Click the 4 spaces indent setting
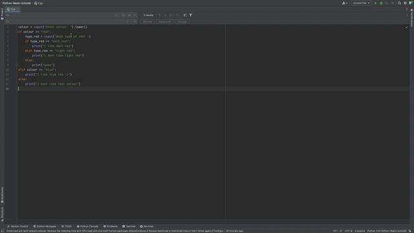 click(x=360, y=231)
